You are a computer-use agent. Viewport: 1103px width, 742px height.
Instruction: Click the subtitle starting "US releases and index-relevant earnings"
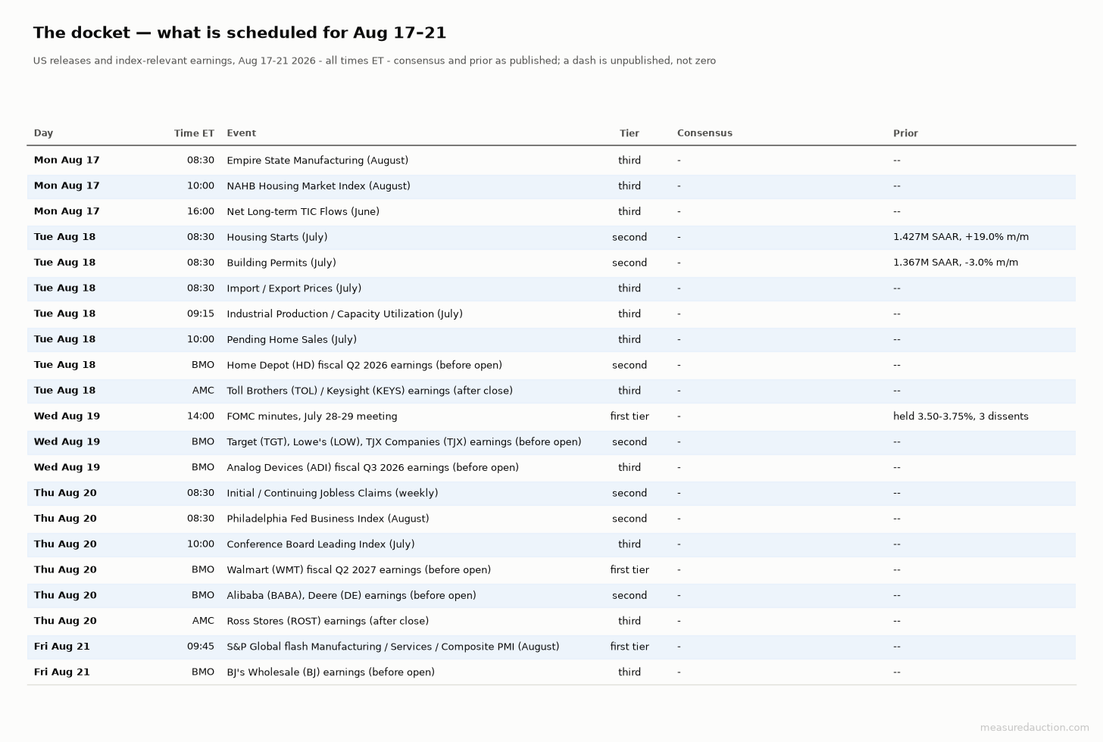pyautogui.click(x=374, y=61)
